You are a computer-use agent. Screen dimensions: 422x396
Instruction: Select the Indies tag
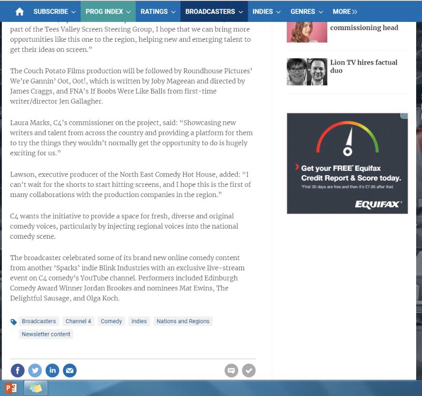[x=139, y=321]
